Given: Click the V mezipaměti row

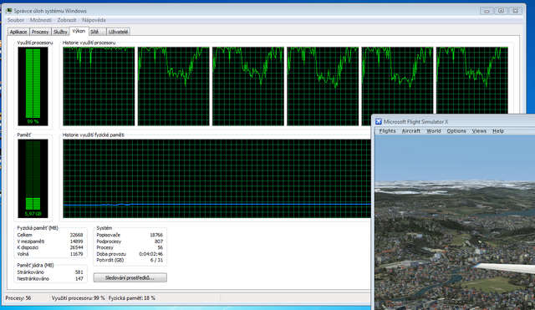Looking at the screenshot, I should tap(50, 241).
